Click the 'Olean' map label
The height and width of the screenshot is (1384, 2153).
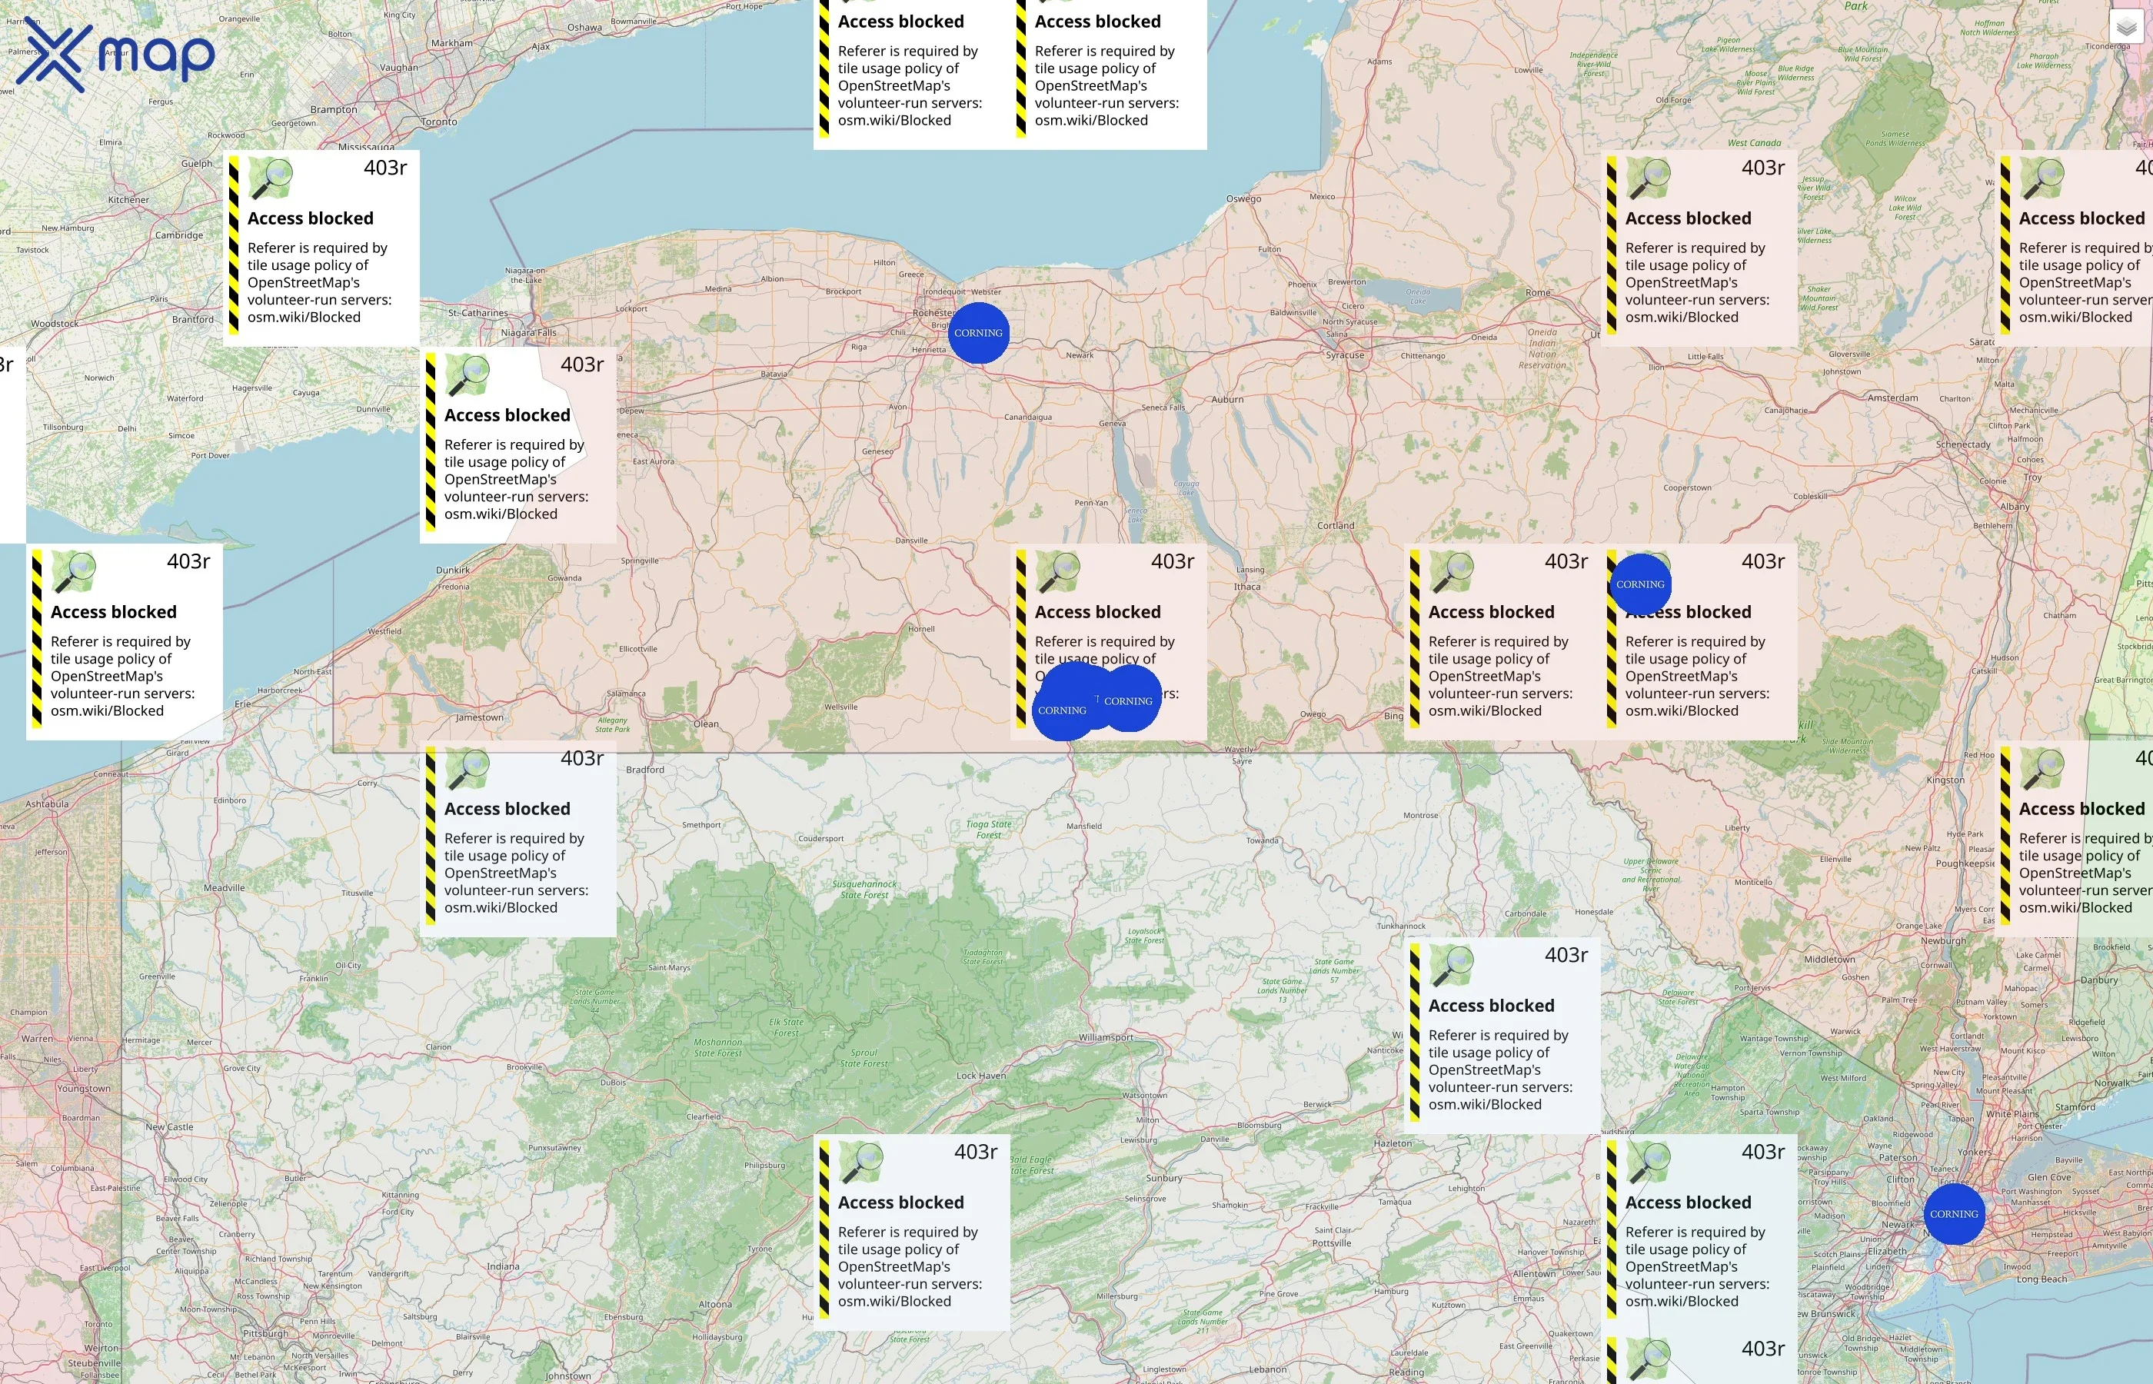point(705,724)
